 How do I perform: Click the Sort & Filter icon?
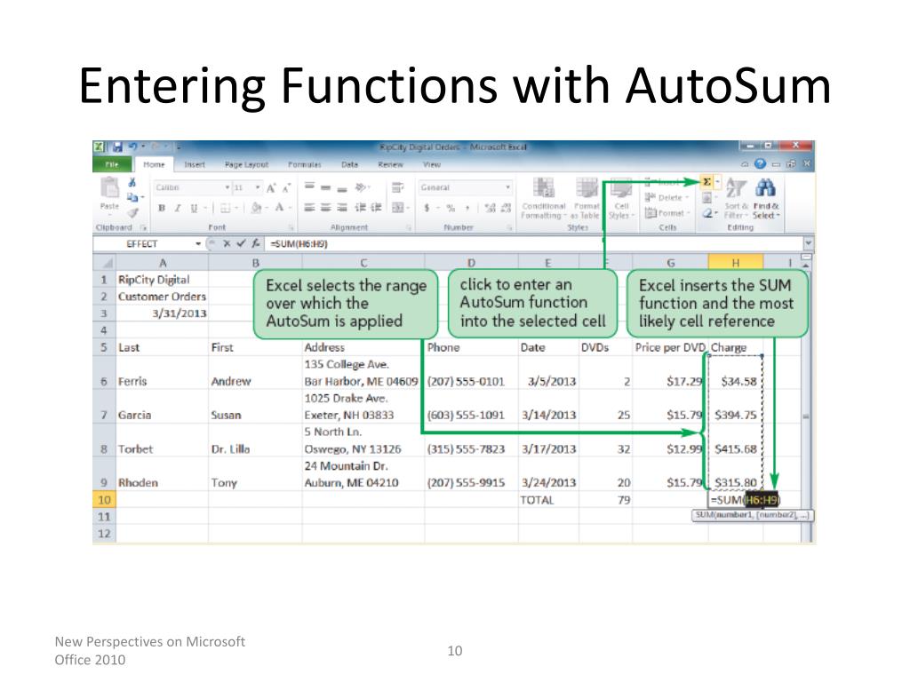[x=736, y=188]
